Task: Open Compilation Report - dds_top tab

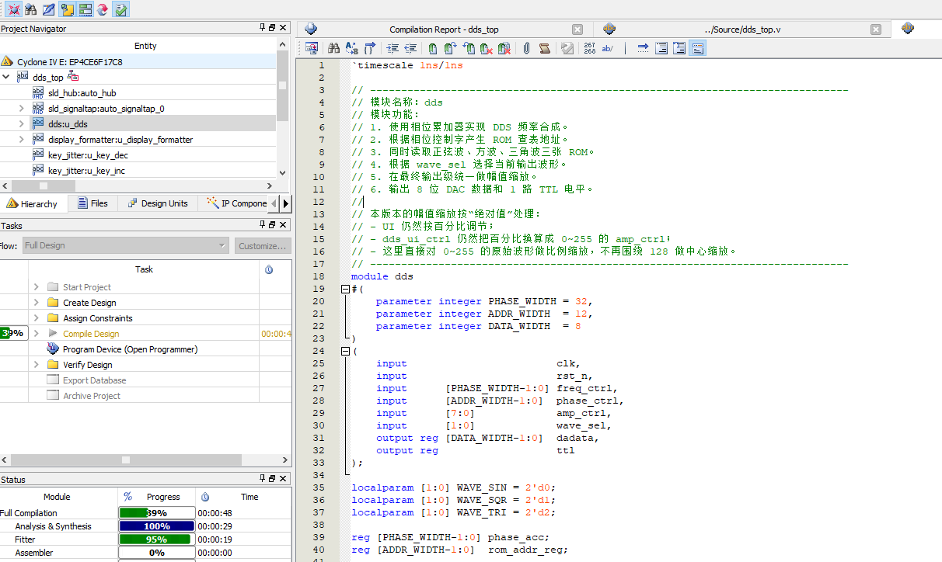Action: click(444, 29)
